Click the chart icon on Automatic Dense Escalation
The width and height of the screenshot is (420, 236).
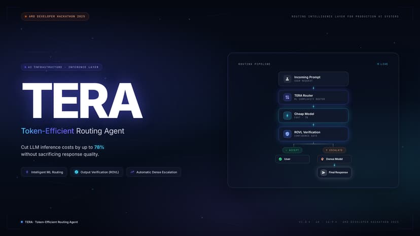click(x=132, y=172)
